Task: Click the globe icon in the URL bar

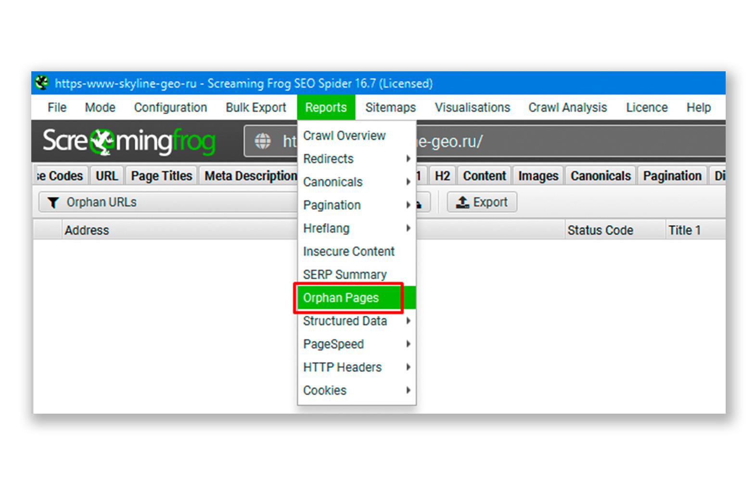Action: (x=263, y=141)
